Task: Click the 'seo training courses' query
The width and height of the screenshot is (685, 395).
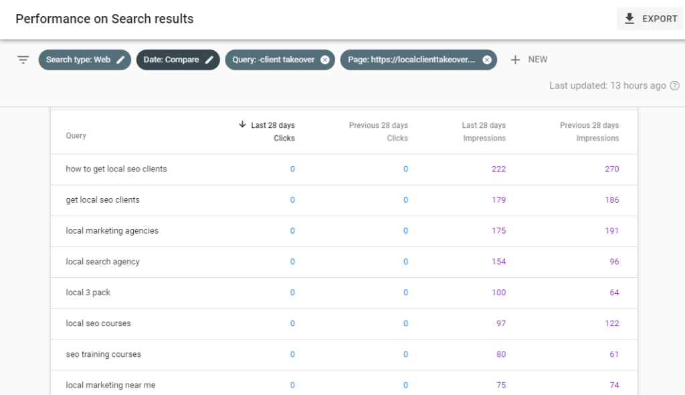Action: (x=104, y=354)
